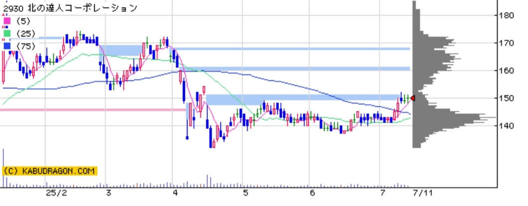528x206 pixels.
Task: Click the month 6 axis label
Action: click(x=312, y=193)
